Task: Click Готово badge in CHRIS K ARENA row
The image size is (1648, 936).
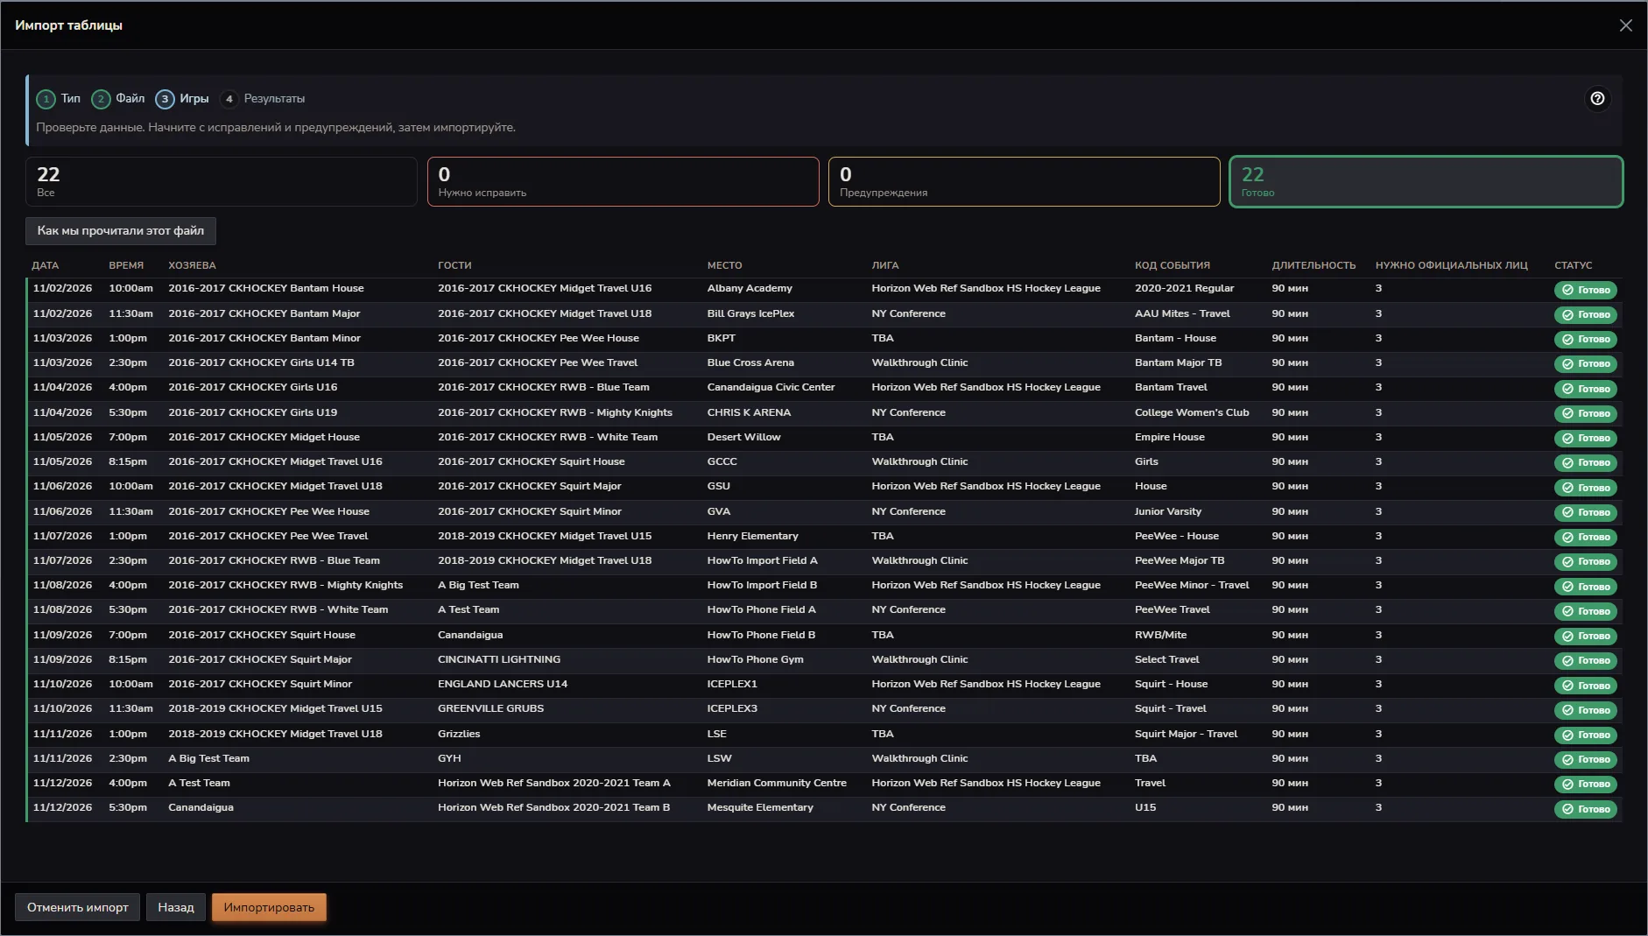Action: pyautogui.click(x=1585, y=413)
